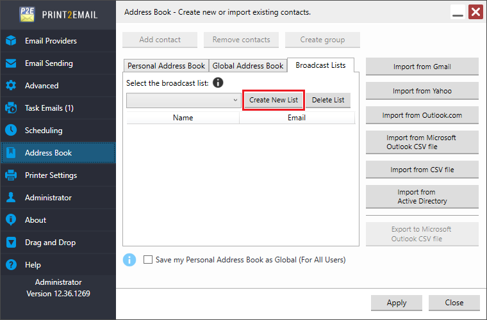
Task: Click the Delete List button
Action: (x=328, y=100)
